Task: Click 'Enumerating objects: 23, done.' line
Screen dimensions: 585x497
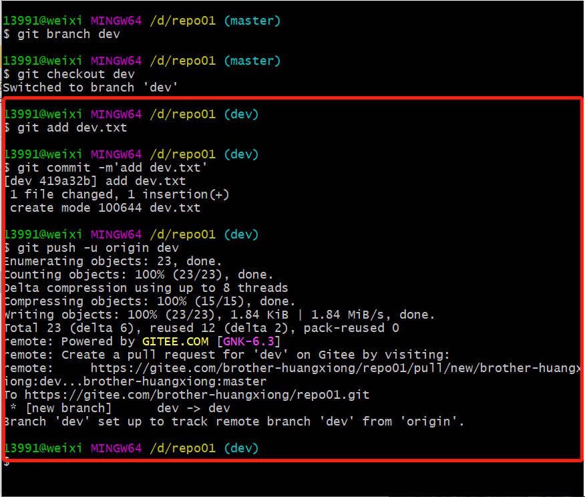Action: pyautogui.click(x=114, y=261)
